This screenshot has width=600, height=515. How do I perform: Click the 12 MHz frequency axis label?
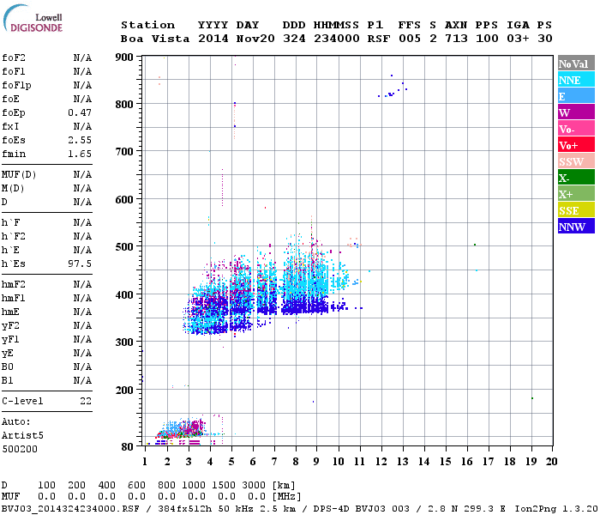point(381,462)
